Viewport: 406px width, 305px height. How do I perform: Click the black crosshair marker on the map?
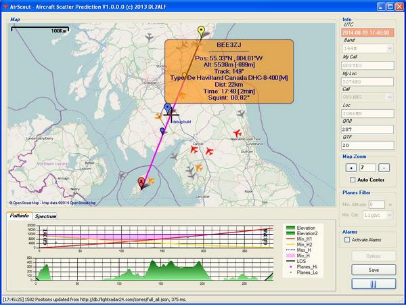pos(171,115)
